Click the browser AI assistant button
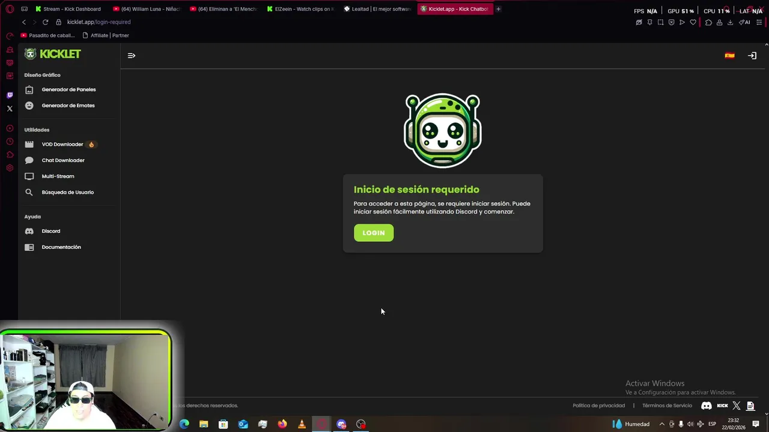769x432 pixels. [745, 22]
